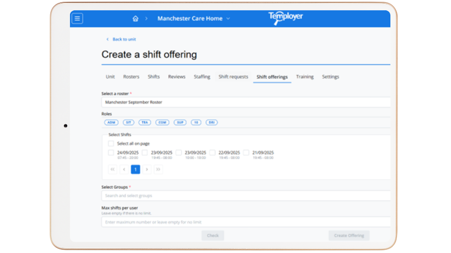The image size is (451, 253).
Task: Switch to the Rosters tab
Action: point(131,77)
